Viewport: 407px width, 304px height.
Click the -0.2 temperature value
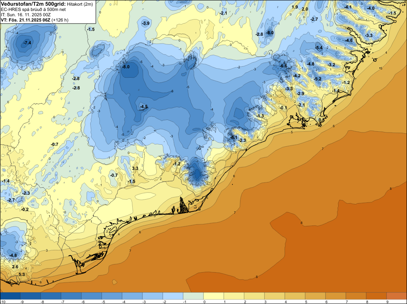click(x=25, y=209)
